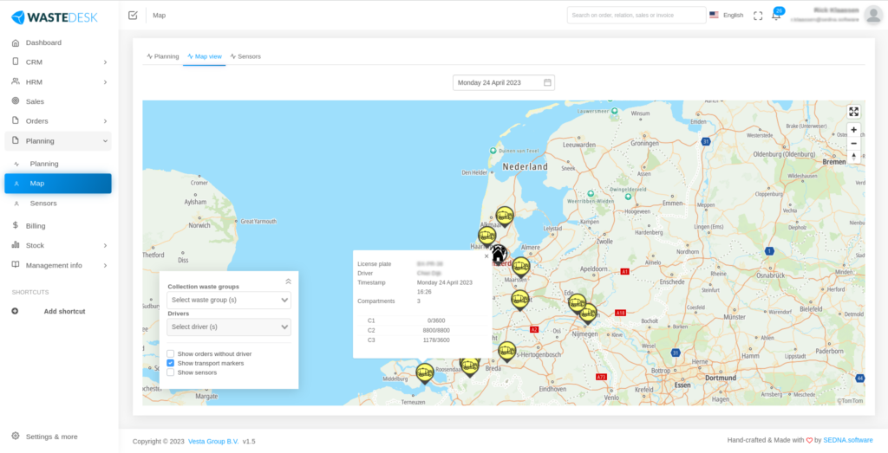
Task: Open the calendar icon in date field
Action: coord(548,82)
